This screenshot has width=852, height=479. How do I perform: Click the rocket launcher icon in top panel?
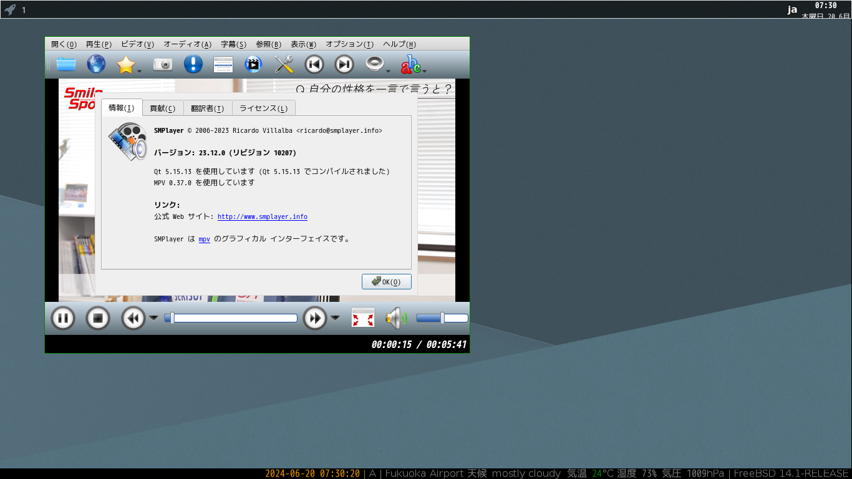(x=10, y=9)
